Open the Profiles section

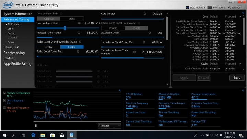pos(9,58)
